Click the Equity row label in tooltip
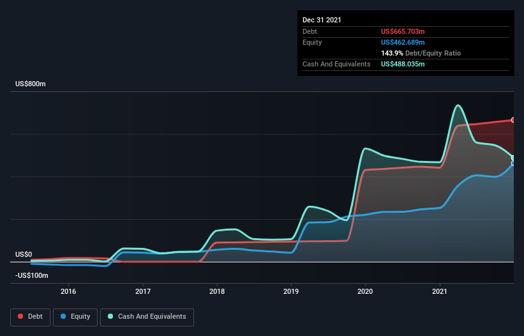 coord(312,42)
